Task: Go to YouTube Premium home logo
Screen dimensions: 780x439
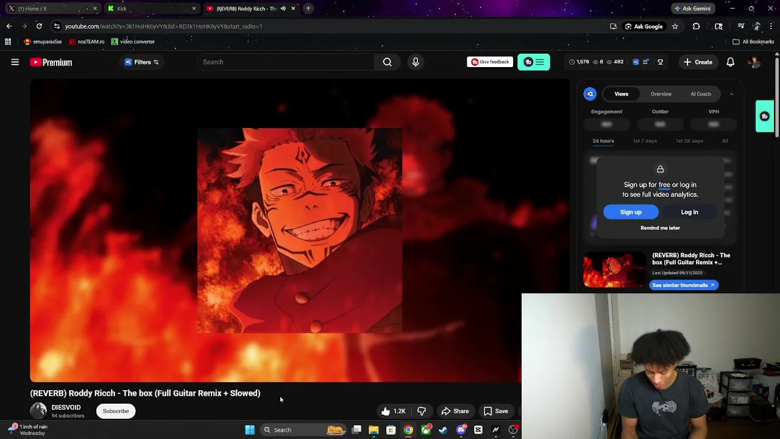Action: 51,62
